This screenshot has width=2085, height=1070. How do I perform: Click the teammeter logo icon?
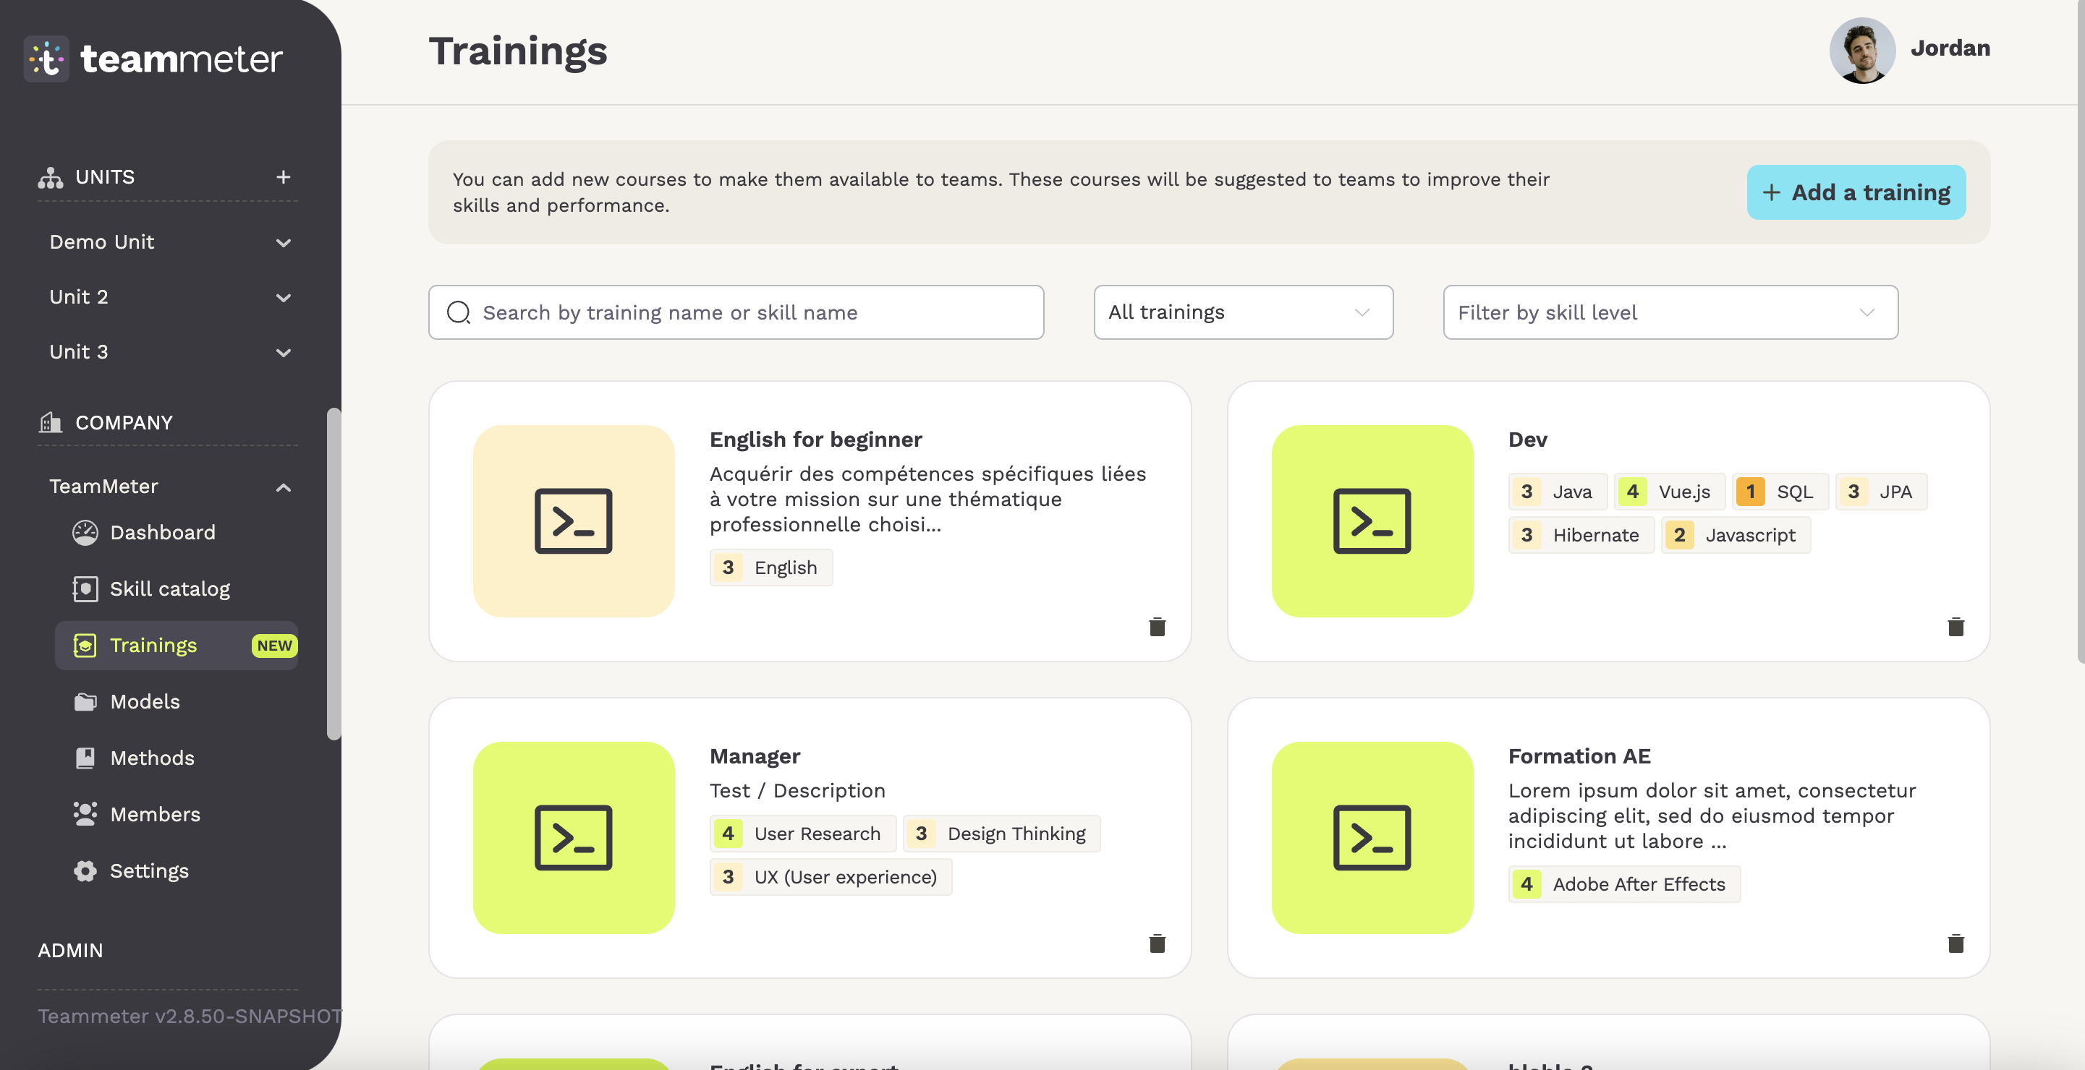tap(46, 59)
